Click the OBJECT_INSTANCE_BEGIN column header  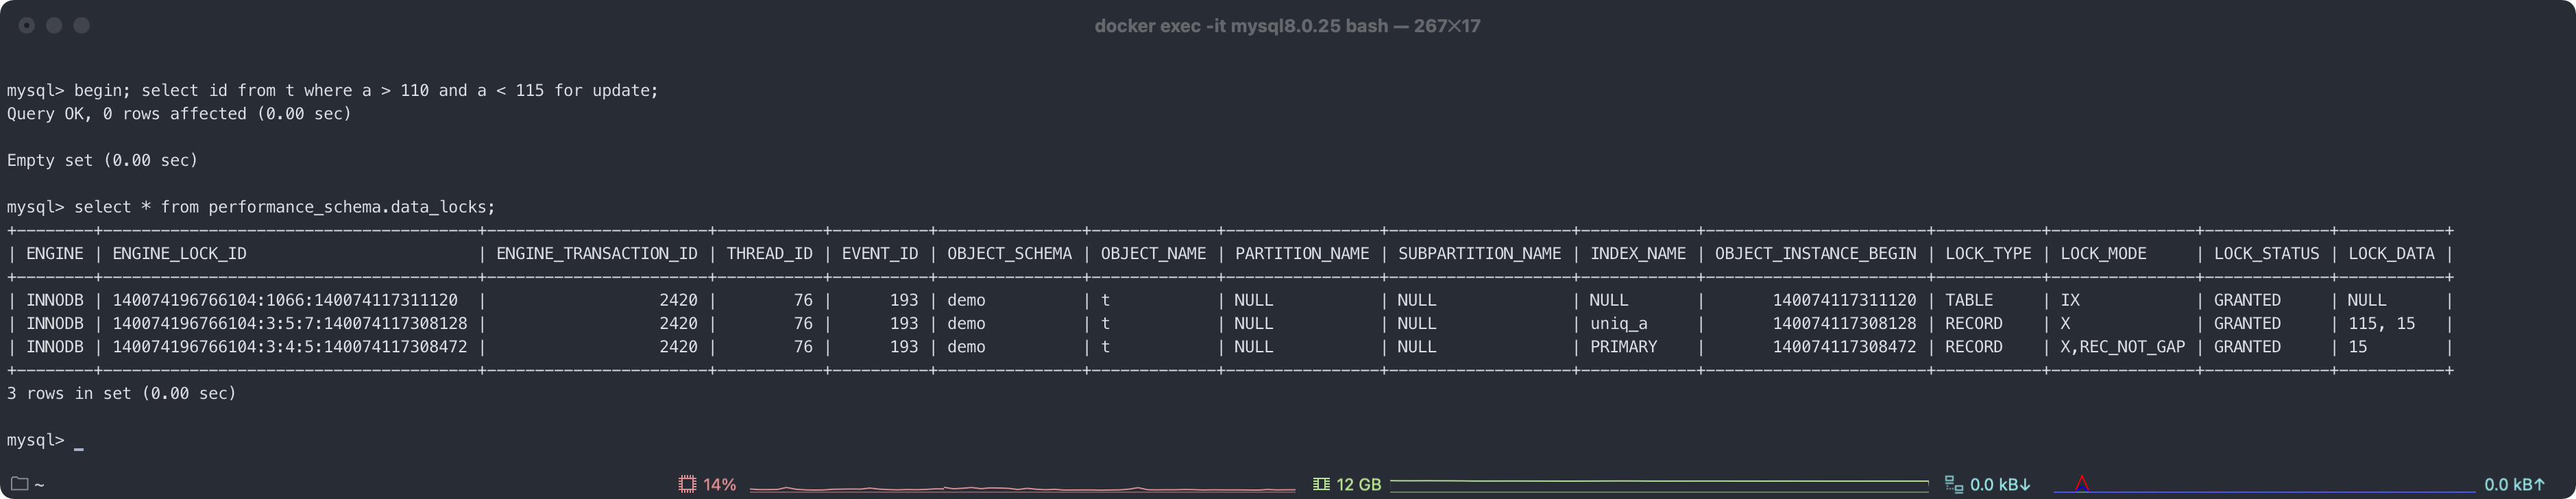(x=1816, y=253)
